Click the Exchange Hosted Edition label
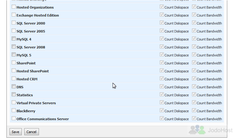238x138 pixels. 38,15
